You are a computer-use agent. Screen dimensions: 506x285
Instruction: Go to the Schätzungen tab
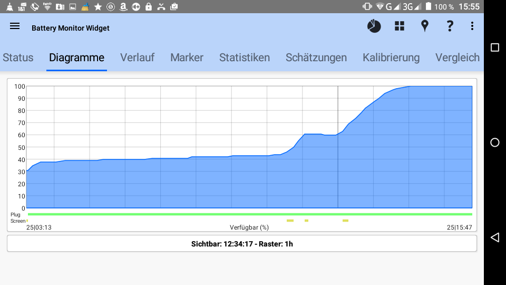tap(316, 58)
